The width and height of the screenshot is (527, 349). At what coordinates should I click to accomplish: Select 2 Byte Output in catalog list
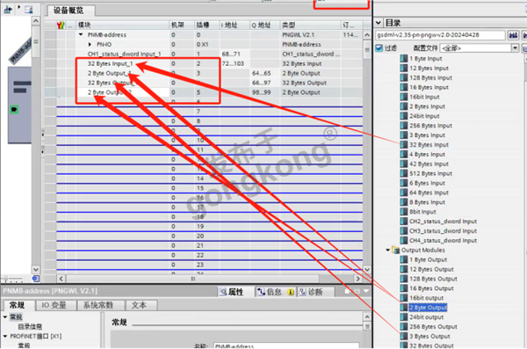428,308
